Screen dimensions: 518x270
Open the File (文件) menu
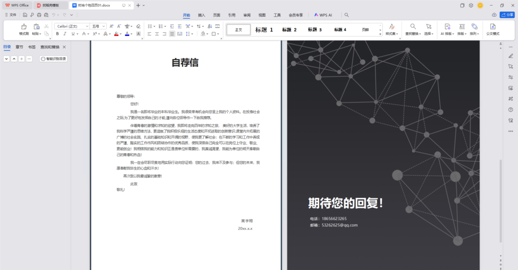coord(11,15)
